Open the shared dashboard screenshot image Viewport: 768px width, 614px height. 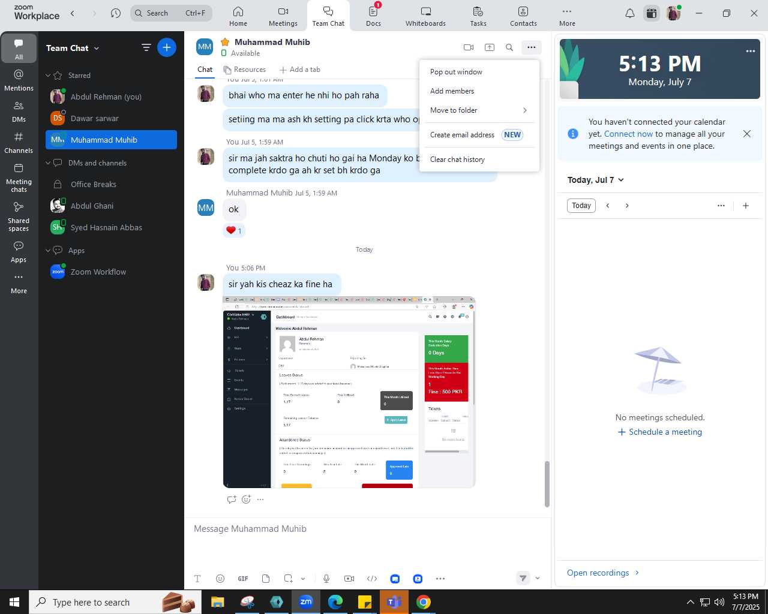(349, 392)
